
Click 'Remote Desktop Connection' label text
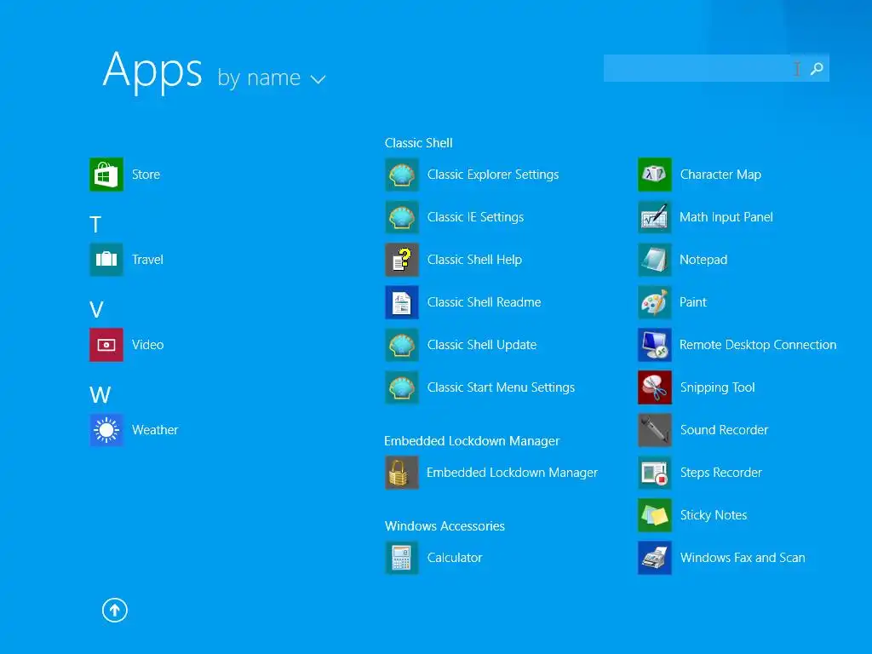[758, 345]
